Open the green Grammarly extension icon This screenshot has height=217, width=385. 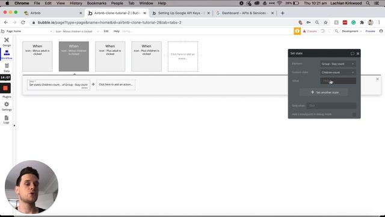pyautogui.click(x=353, y=22)
